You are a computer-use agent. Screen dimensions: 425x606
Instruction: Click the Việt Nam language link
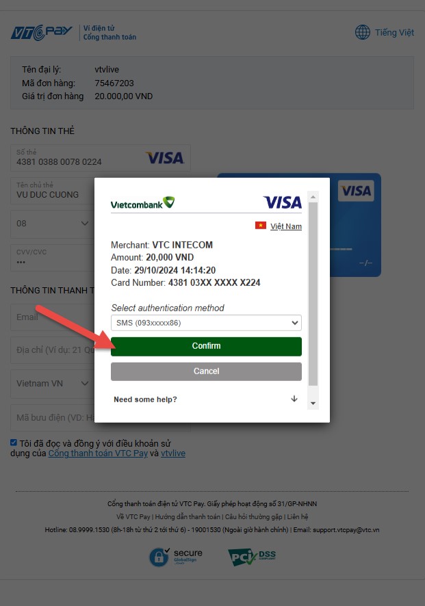[286, 226]
